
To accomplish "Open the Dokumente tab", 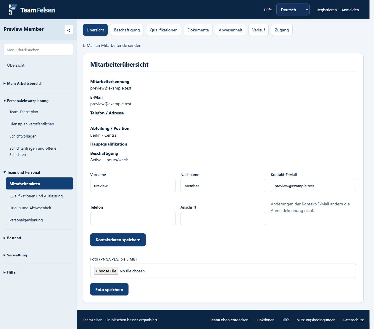I will point(198,30).
